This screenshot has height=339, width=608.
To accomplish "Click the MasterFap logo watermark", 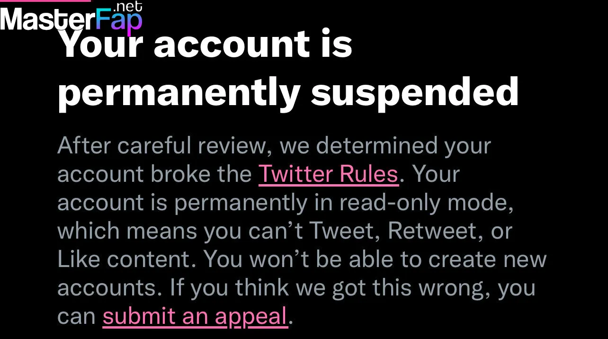I will pyautogui.click(x=71, y=18).
